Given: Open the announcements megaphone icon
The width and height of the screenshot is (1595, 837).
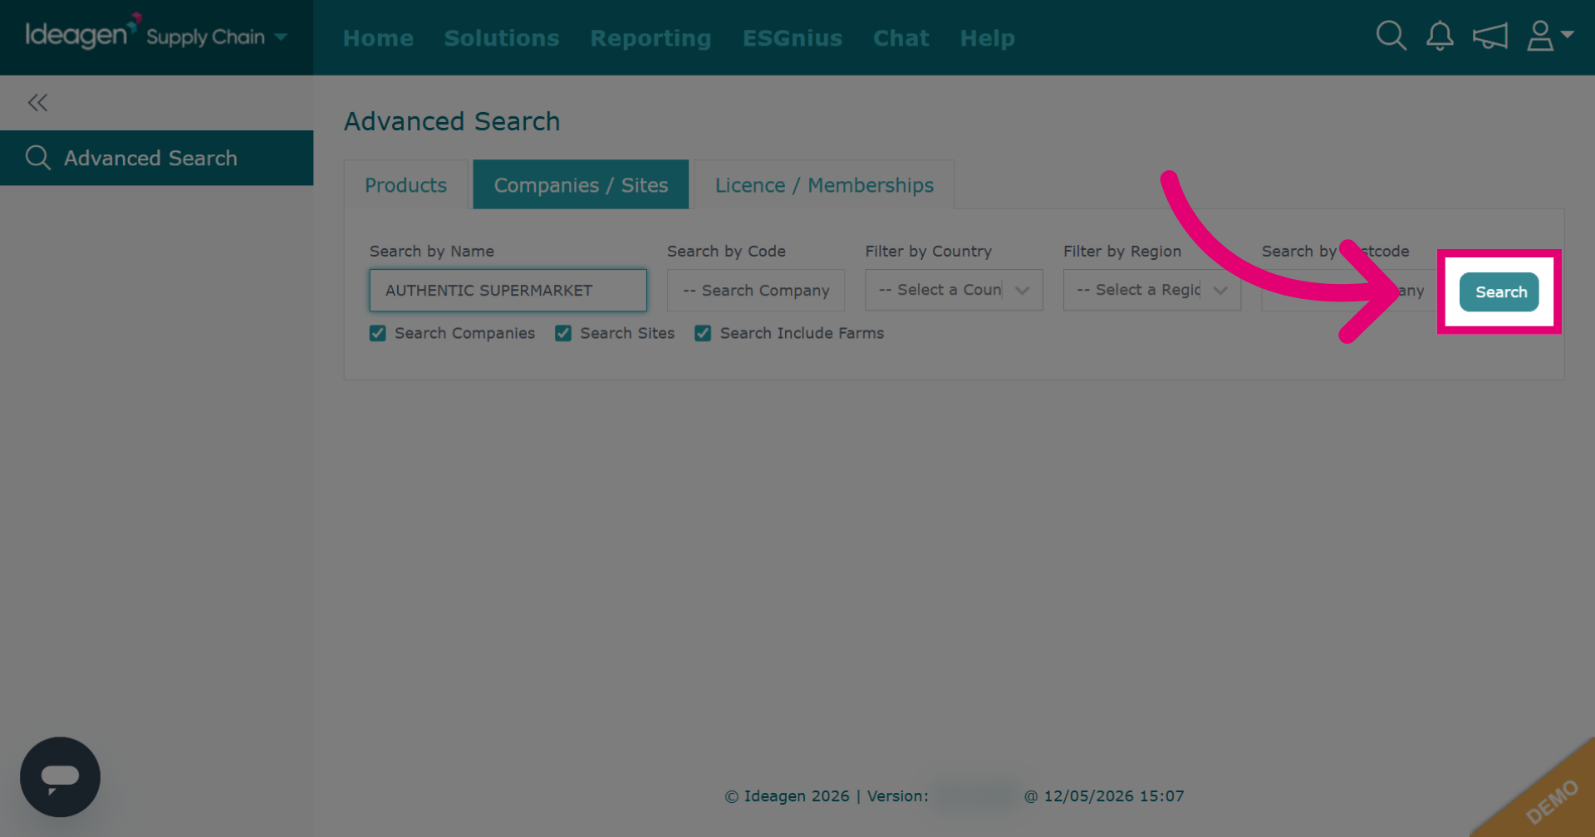Looking at the screenshot, I should (x=1490, y=36).
